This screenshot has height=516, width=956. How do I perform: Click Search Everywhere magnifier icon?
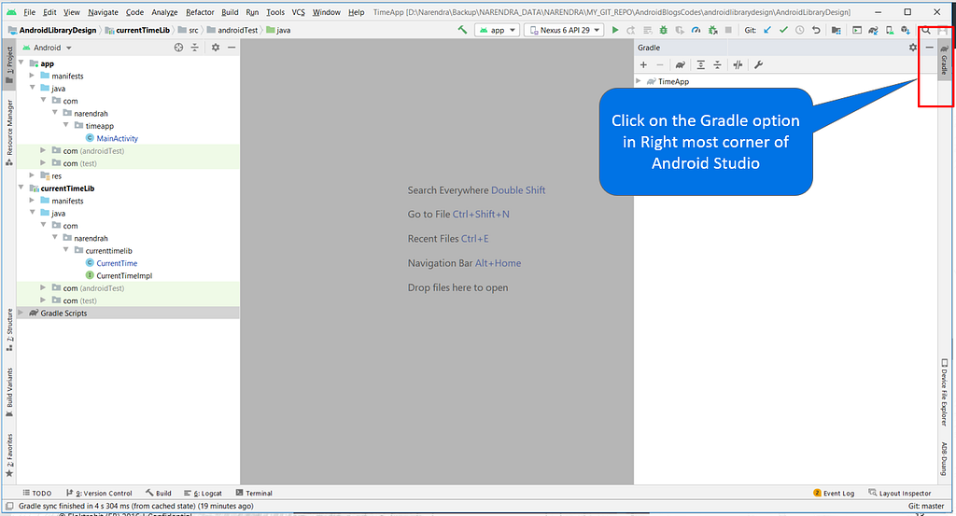pos(925,30)
